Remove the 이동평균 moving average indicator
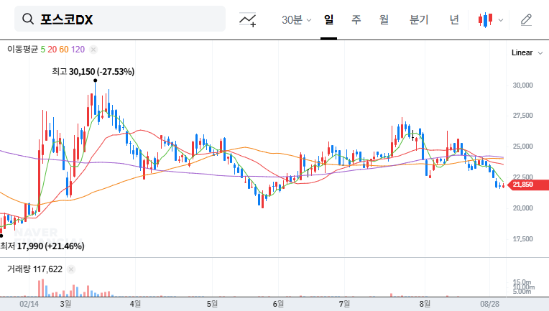Viewport: 549px width, 311px height. (93, 50)
